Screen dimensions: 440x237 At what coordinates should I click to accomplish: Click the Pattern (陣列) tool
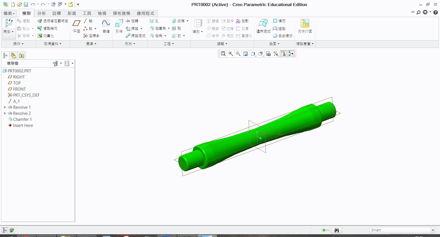(198, 26)
